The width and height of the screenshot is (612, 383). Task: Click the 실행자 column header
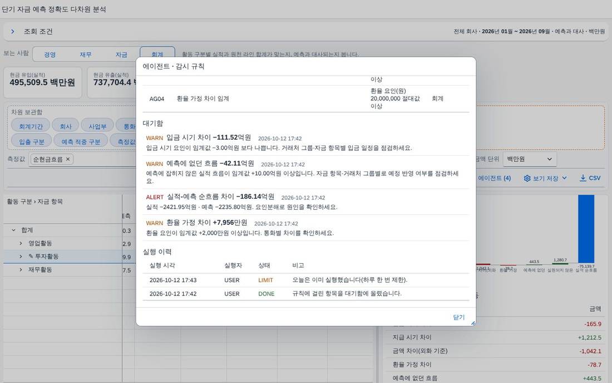coord(233,266)
